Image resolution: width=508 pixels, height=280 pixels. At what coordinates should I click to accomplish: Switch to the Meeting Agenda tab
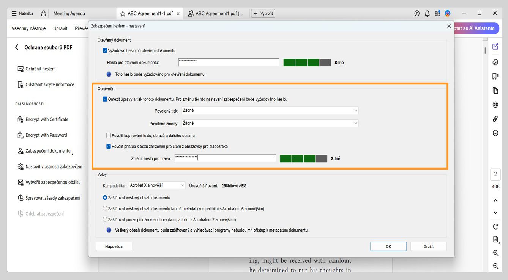click(x=69, y=14)
